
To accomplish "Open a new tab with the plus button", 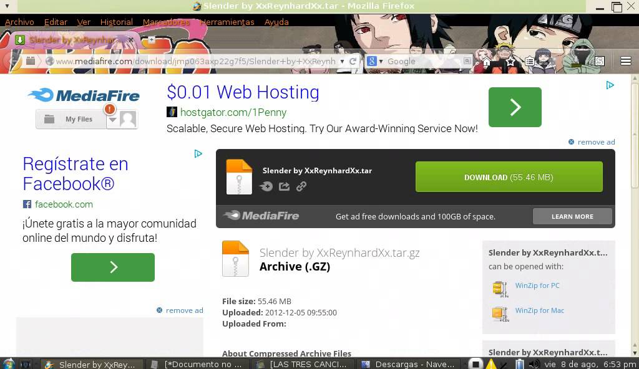I will [x=151, y=39].
